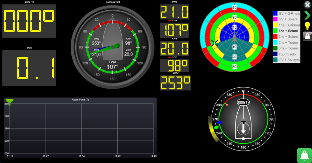
Task: Click the 11:27 time label on chart
Action: (46, 156)
